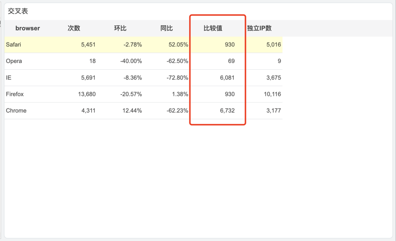Click Chrome comparison value 6,732
Viewport: 396px width, 241px height.
click(x=227, y=111)
